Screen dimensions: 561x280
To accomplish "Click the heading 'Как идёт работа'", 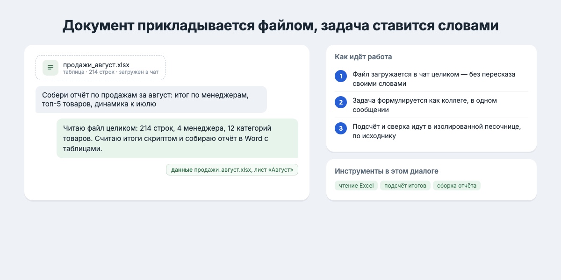I will [363, 57].
